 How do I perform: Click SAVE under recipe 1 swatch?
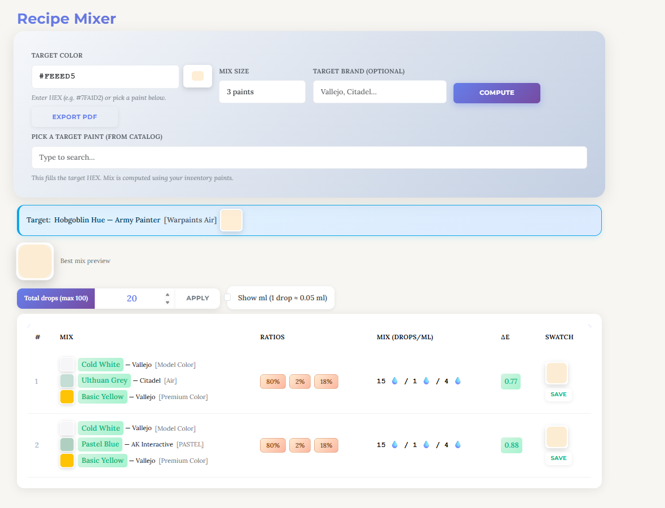pos(558,394)
